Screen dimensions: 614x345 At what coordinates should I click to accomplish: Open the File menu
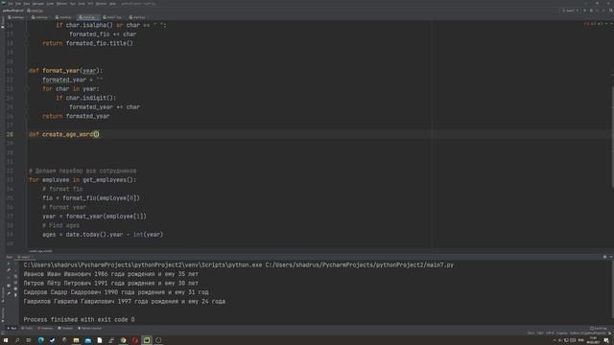[x=11, y=4]
